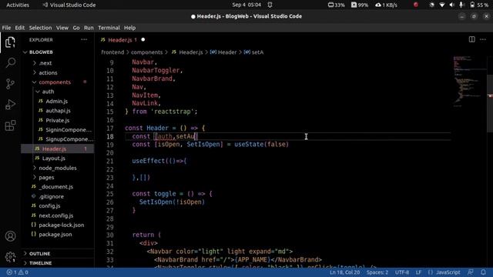The height and width of the screenshot is (277, 493).
Task: Click Ln 18, Col 20 cursor position
Action: pos(344,272)
